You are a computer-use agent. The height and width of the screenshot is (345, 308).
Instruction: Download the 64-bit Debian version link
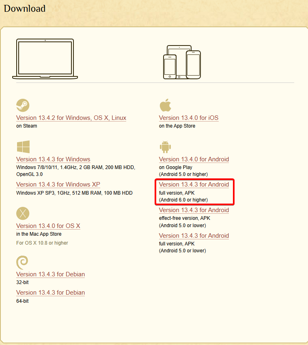click(51, 293)
